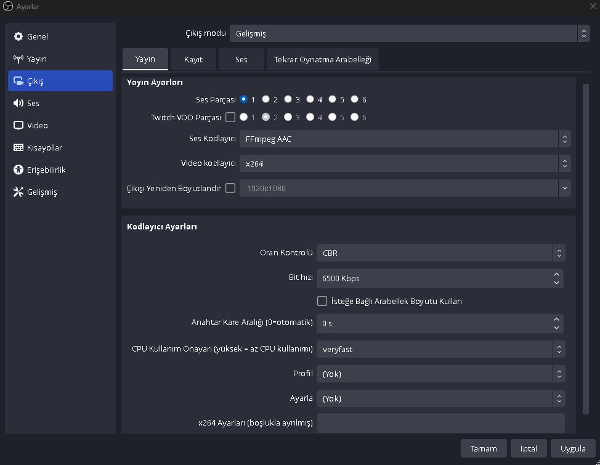Image resolution: width=600 pixels, height=465 pixels.
Task: Click the x264 Ayarları text field
Action: click(x=440, y=423)
